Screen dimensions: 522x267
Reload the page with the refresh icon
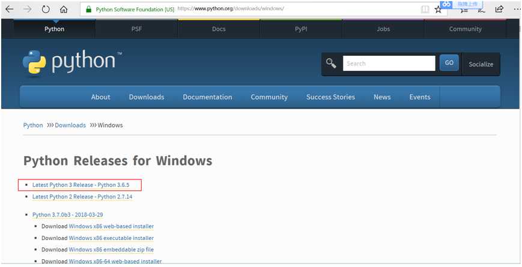coord(46,10)
